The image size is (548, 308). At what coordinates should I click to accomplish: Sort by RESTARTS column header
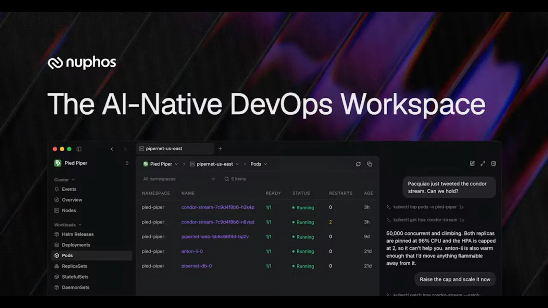[341, 193]
